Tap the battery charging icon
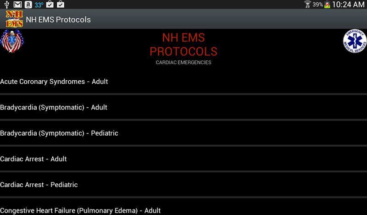 pyautogui.click(x=328, y=5)
